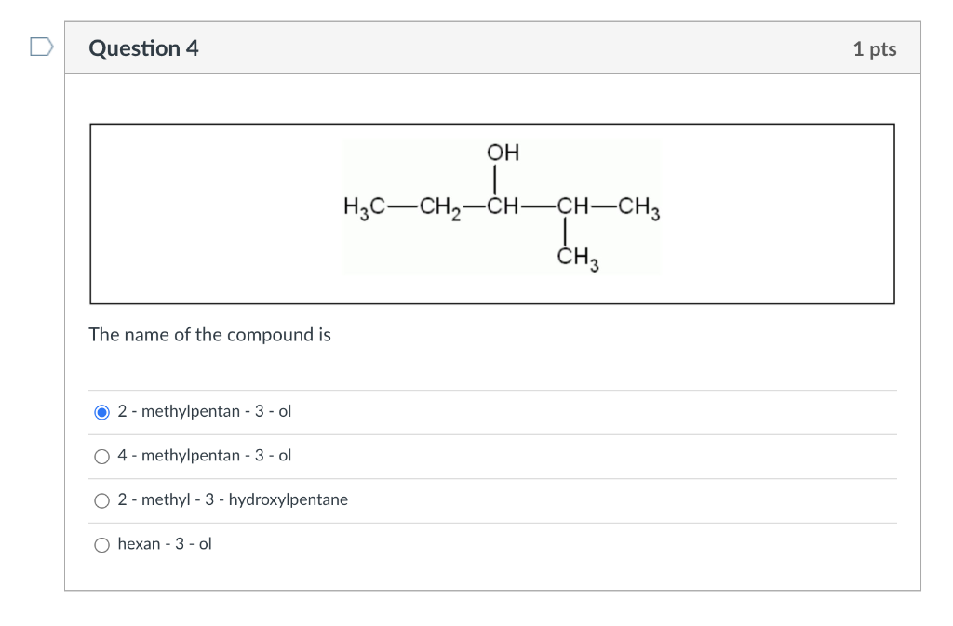Click the chemical structure image

501,206
